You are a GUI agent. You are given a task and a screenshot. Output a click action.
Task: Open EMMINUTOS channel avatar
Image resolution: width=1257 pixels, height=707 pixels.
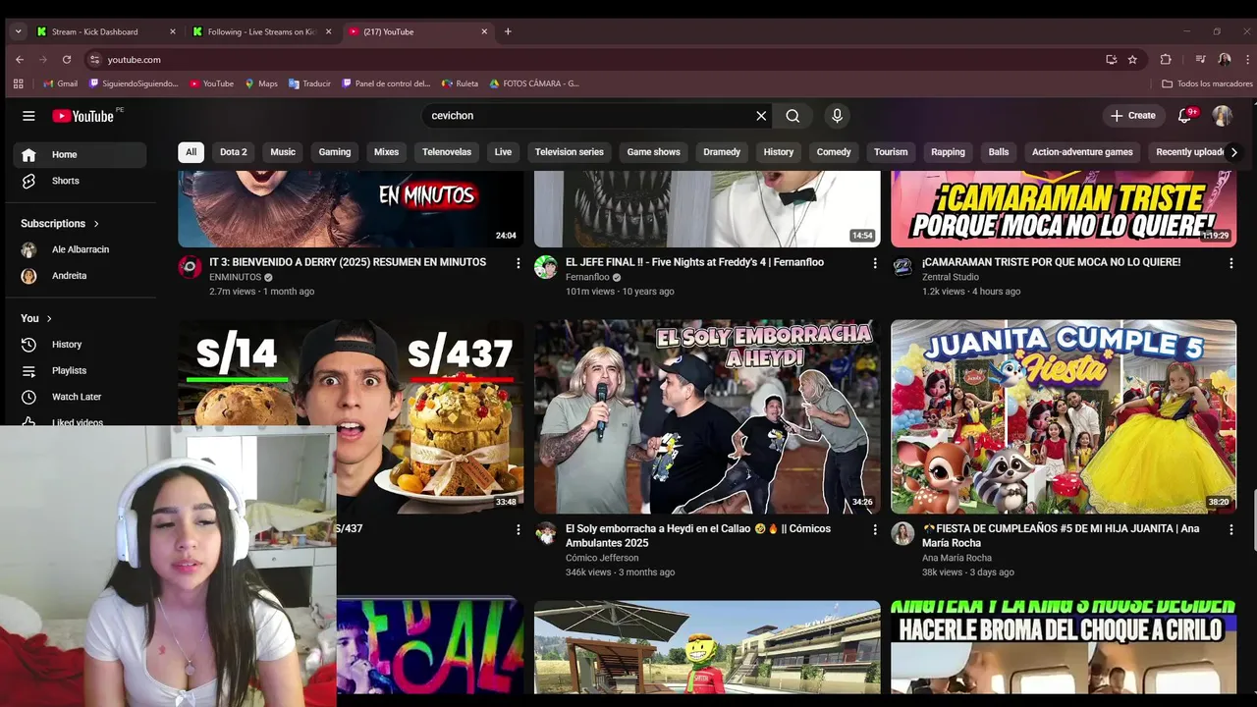pyautogui.click(x=190, y=267)
